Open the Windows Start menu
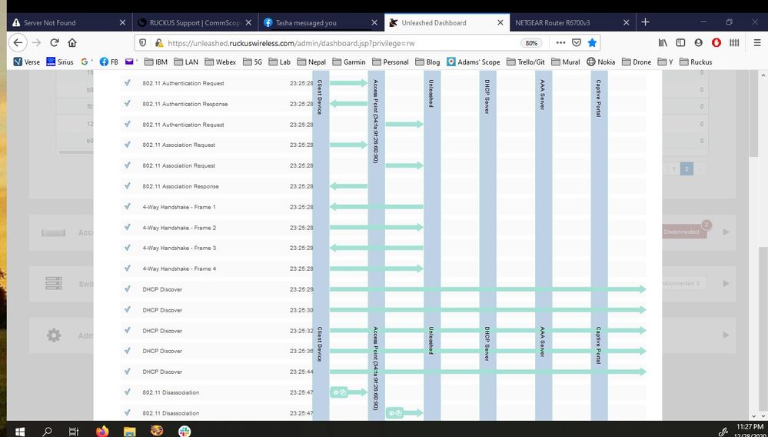The height and width of the screenshot is (437, 768). coord(18,431)
